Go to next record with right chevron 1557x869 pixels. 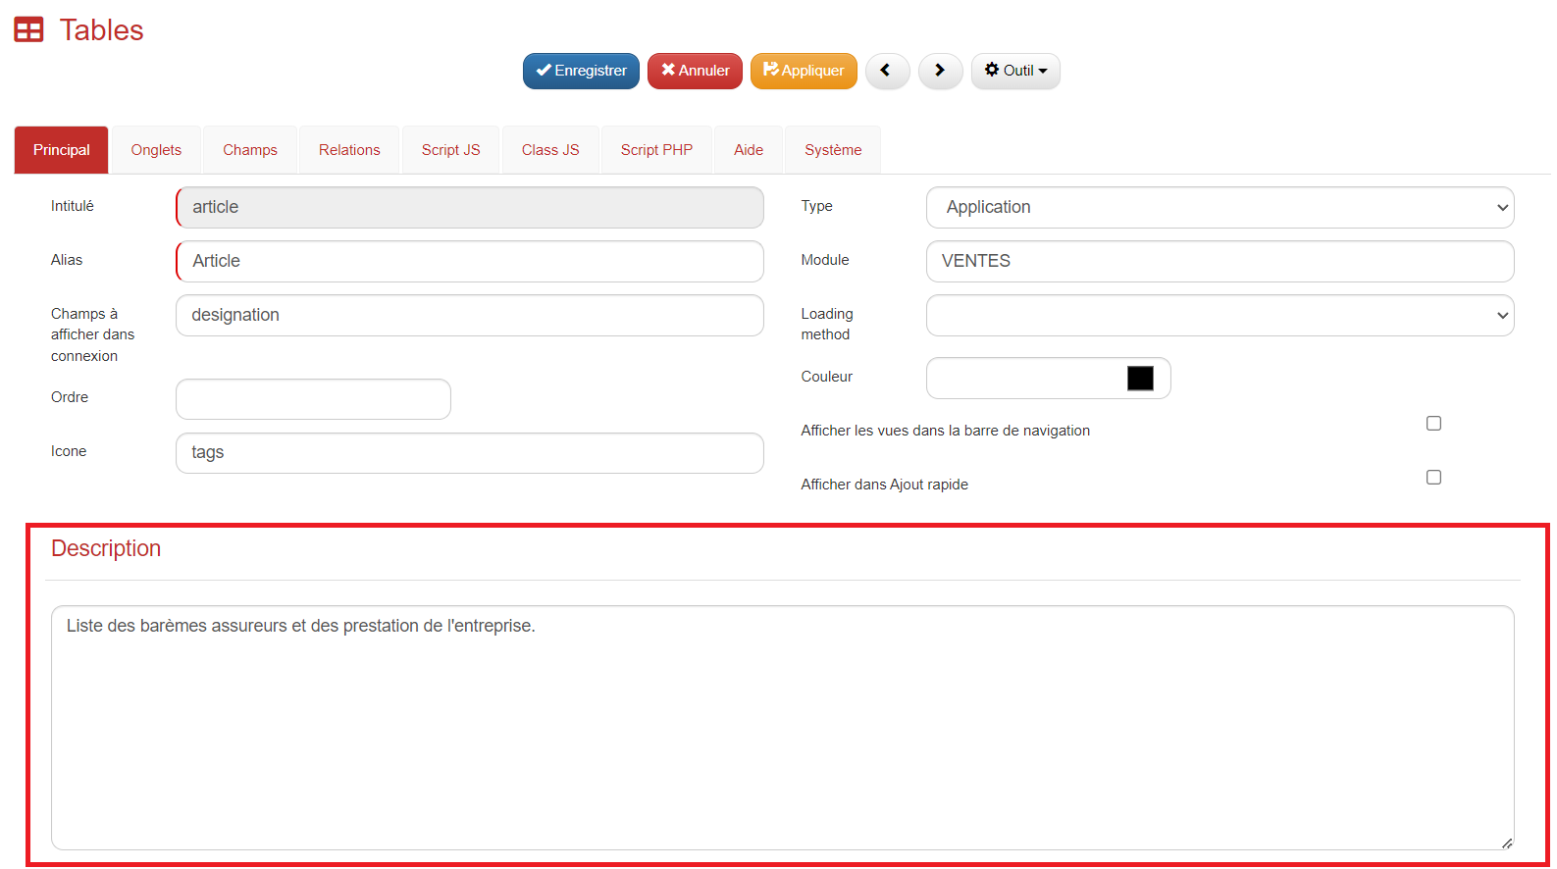point(940,71)
